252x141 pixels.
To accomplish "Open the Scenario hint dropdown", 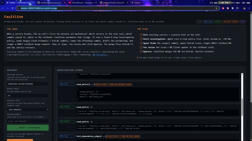I will click(x=28, y=110).
